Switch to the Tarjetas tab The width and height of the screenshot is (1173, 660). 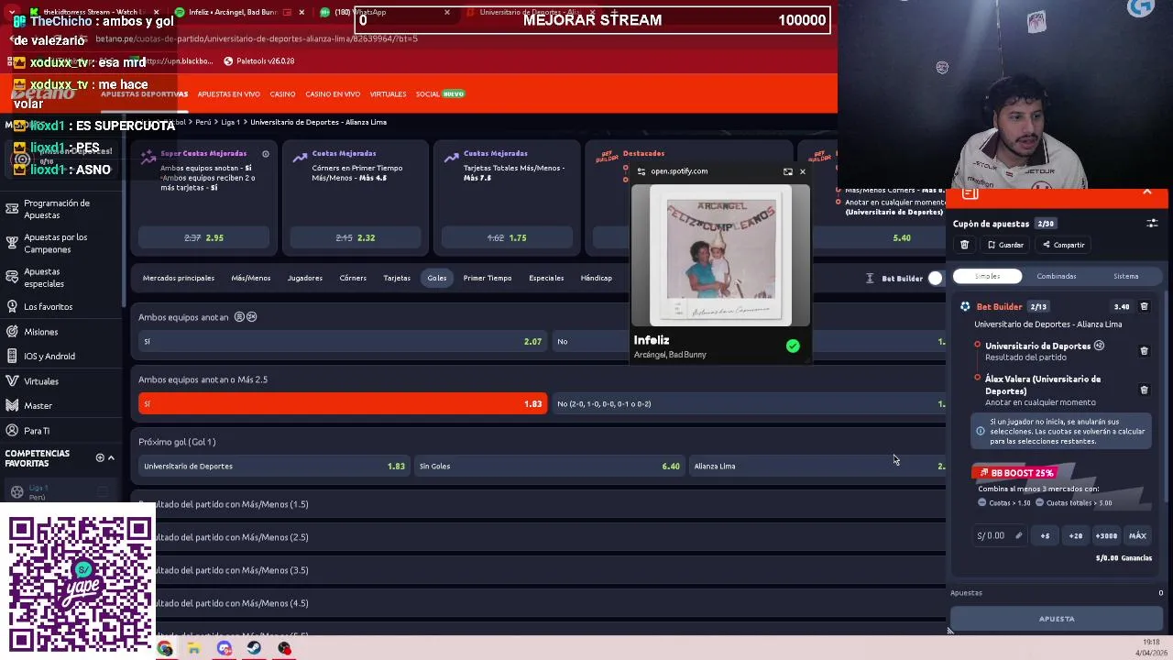[x=397, y=278]
